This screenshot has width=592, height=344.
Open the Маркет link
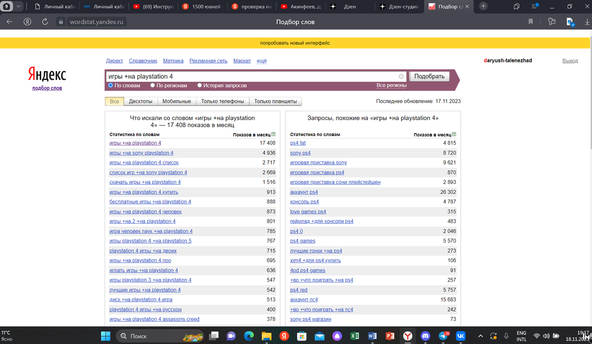point(242,61)
